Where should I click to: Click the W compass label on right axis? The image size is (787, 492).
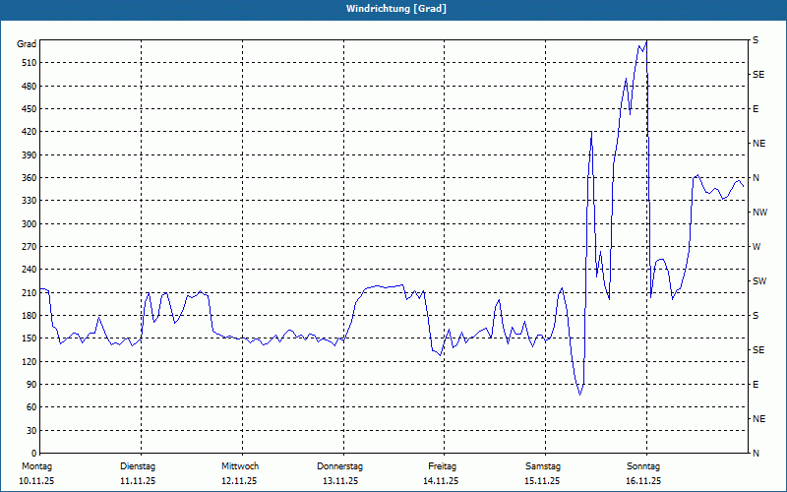point(757,247)
